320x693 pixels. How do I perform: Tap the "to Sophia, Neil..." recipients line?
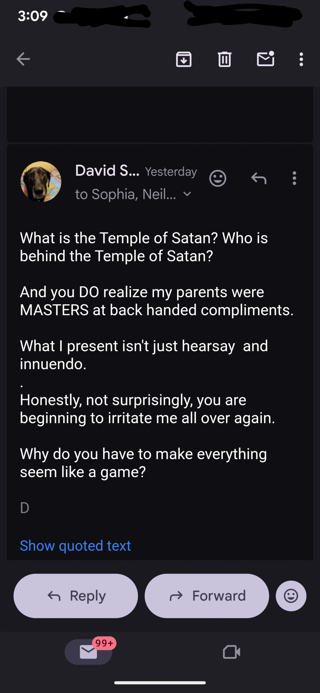coord(125,194)
